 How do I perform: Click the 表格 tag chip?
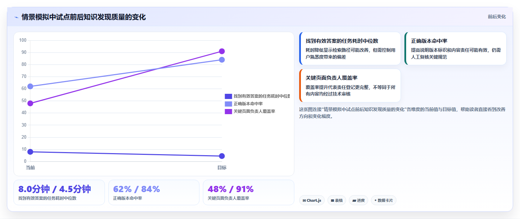tap(337, 200)
